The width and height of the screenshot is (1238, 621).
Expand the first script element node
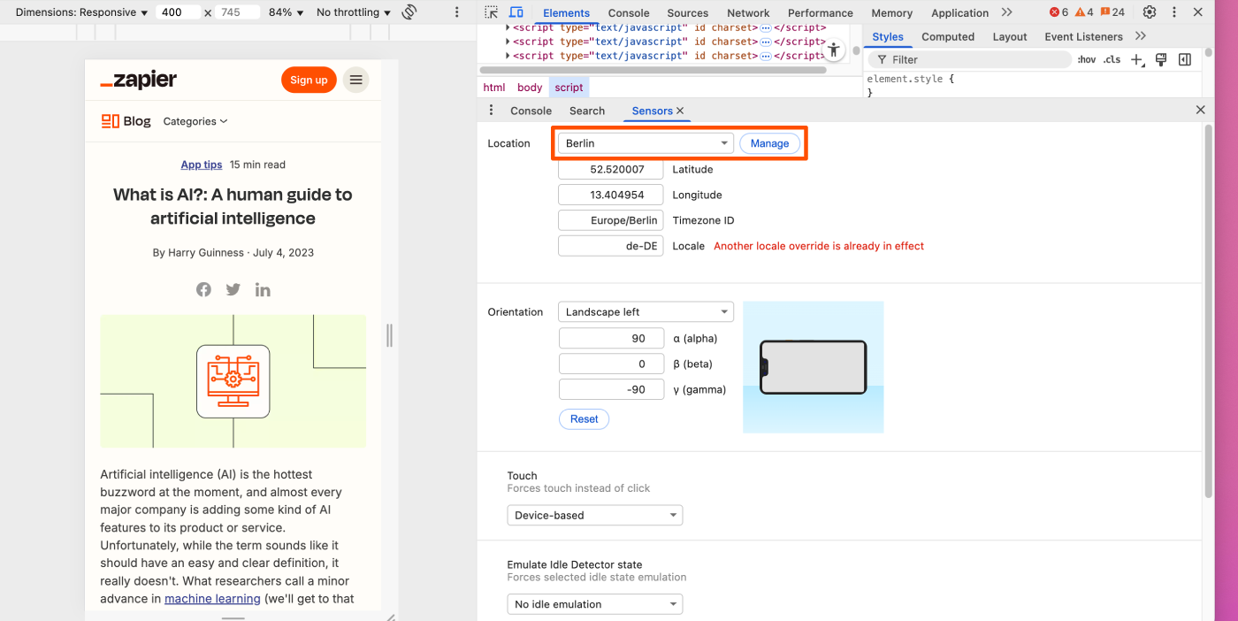coord(508,27)
